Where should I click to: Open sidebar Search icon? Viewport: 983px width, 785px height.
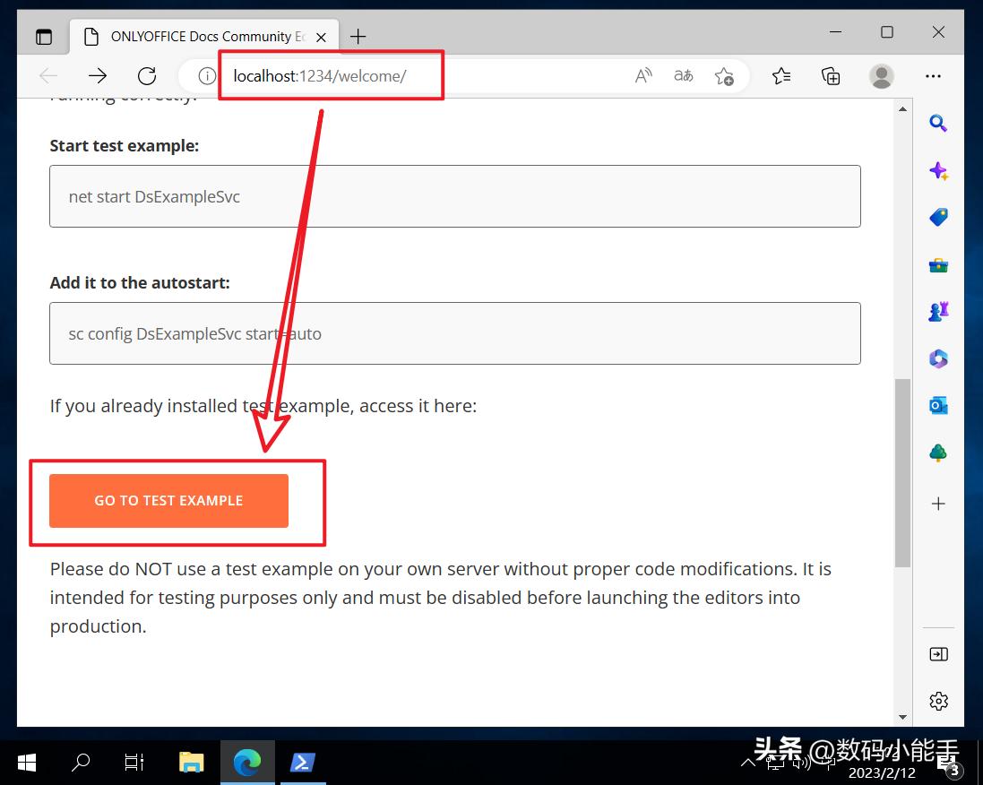[x=938, y=124]
